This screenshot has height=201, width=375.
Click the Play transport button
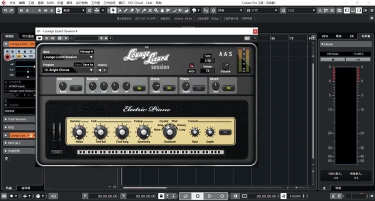click(x=209, y=196)
